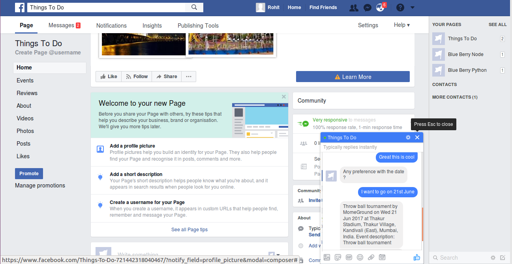
Task: Click the page avatar beside 'Any preference' message
Action: 331,176
